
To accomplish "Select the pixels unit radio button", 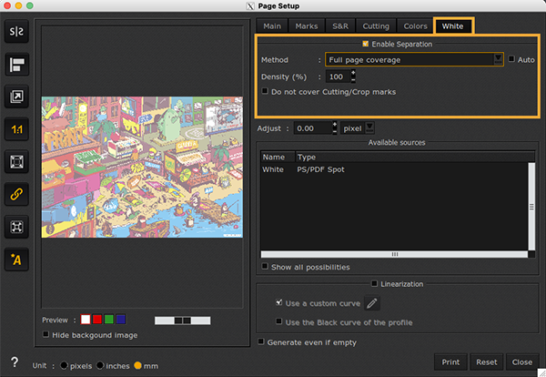I will 63,365.
